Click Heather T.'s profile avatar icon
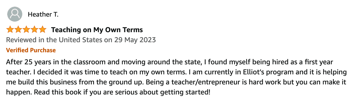 14,14
